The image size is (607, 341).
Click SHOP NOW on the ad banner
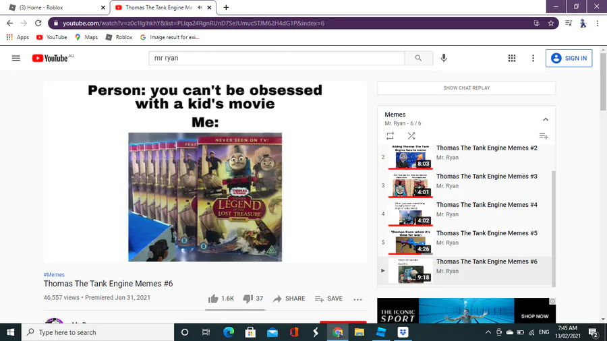535,316
